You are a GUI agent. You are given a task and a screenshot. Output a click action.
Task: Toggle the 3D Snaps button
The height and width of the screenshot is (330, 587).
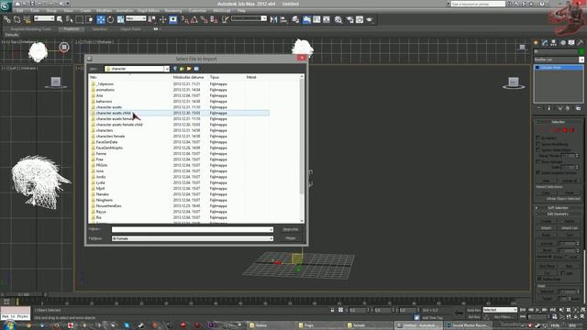point(185,19)
